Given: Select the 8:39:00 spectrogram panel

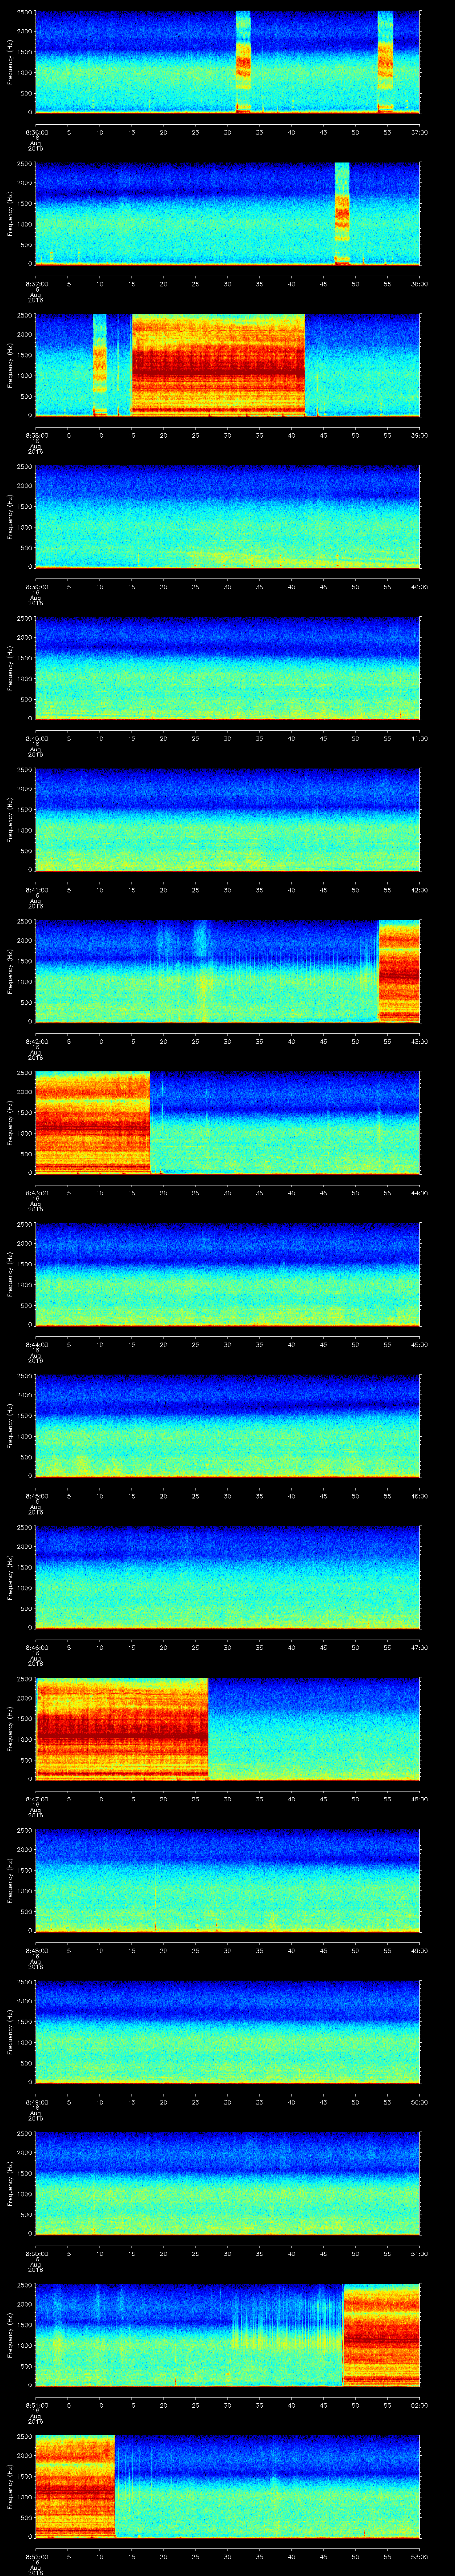Looking at the screenshot, I should click(x=227, y=516).
